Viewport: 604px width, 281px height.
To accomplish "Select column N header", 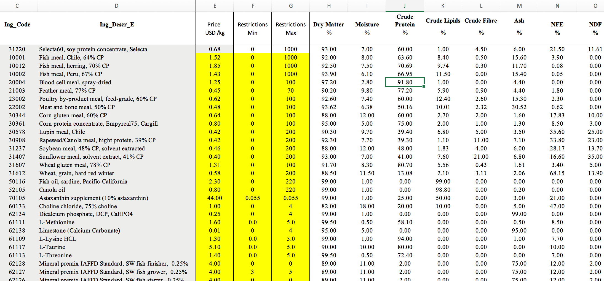I will [557, 6].
